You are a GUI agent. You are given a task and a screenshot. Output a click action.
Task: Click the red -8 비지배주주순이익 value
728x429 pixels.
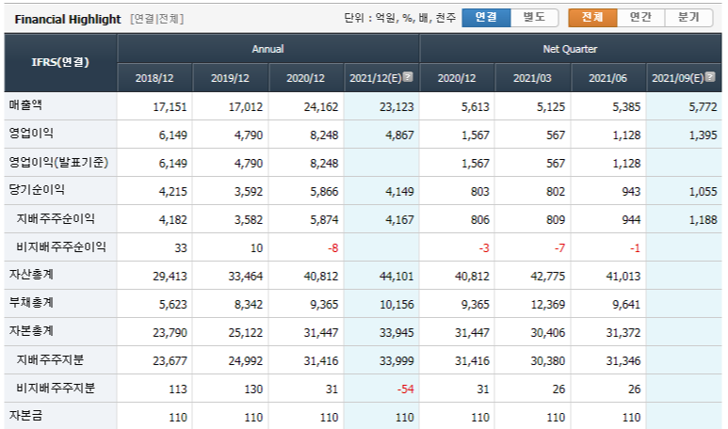point(332,248)
